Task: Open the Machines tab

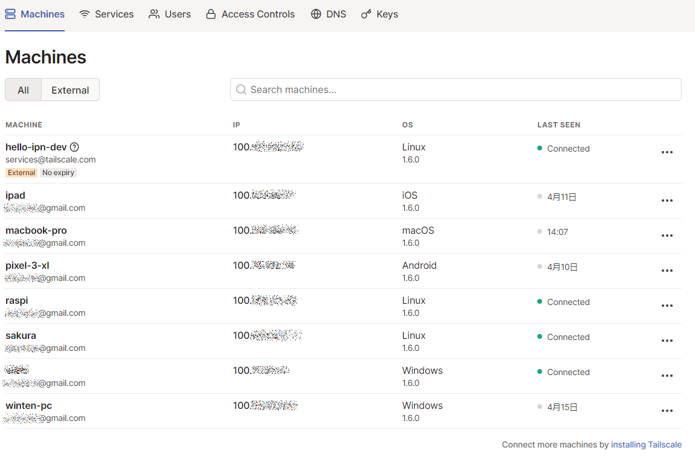Action: pyautogui.click(x=34, y=14)
